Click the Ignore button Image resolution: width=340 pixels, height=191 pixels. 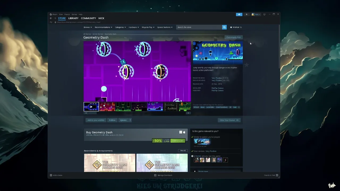click(x=123, y=120)
